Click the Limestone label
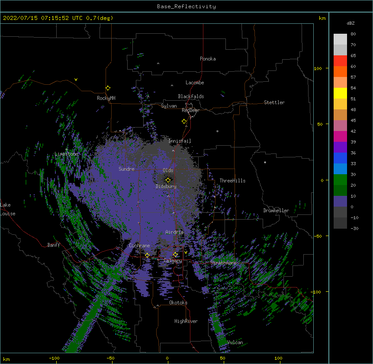 pos(66,154)
